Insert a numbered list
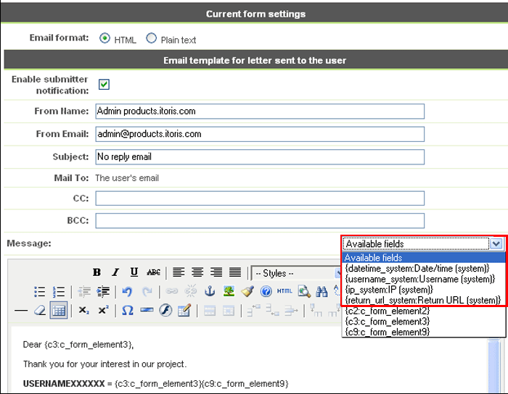The height and width of the screenshot is (394, 508). [x=59, y=292]
